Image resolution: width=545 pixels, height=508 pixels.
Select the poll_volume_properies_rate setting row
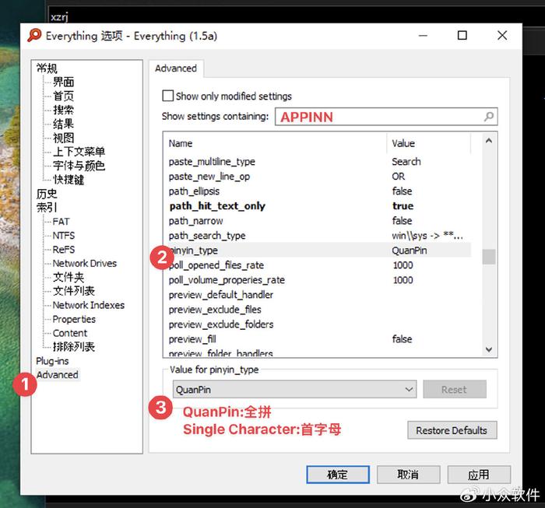317,280
